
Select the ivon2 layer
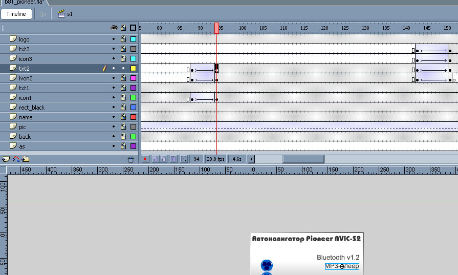(x=69, y=78)
